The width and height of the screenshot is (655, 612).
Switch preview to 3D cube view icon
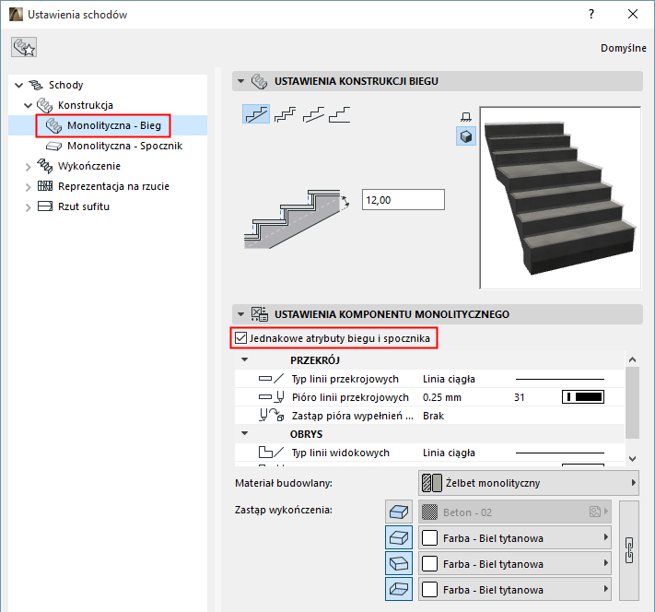coord(466,136)
